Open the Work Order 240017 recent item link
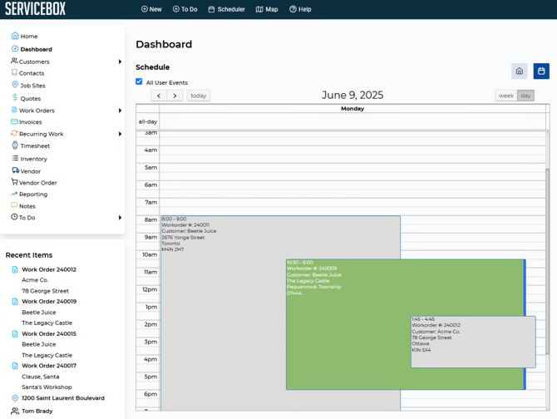This screenshot has width=557, height=419. pyautogui.click(x=49, y=366)
